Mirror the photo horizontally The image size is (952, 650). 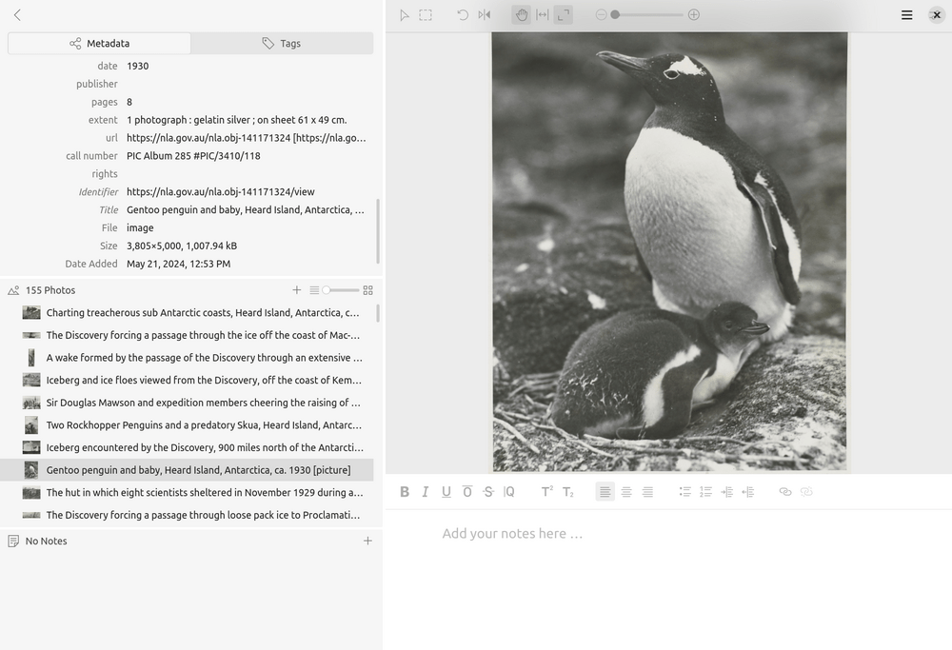pyautogui.click(x=484, y=15)
